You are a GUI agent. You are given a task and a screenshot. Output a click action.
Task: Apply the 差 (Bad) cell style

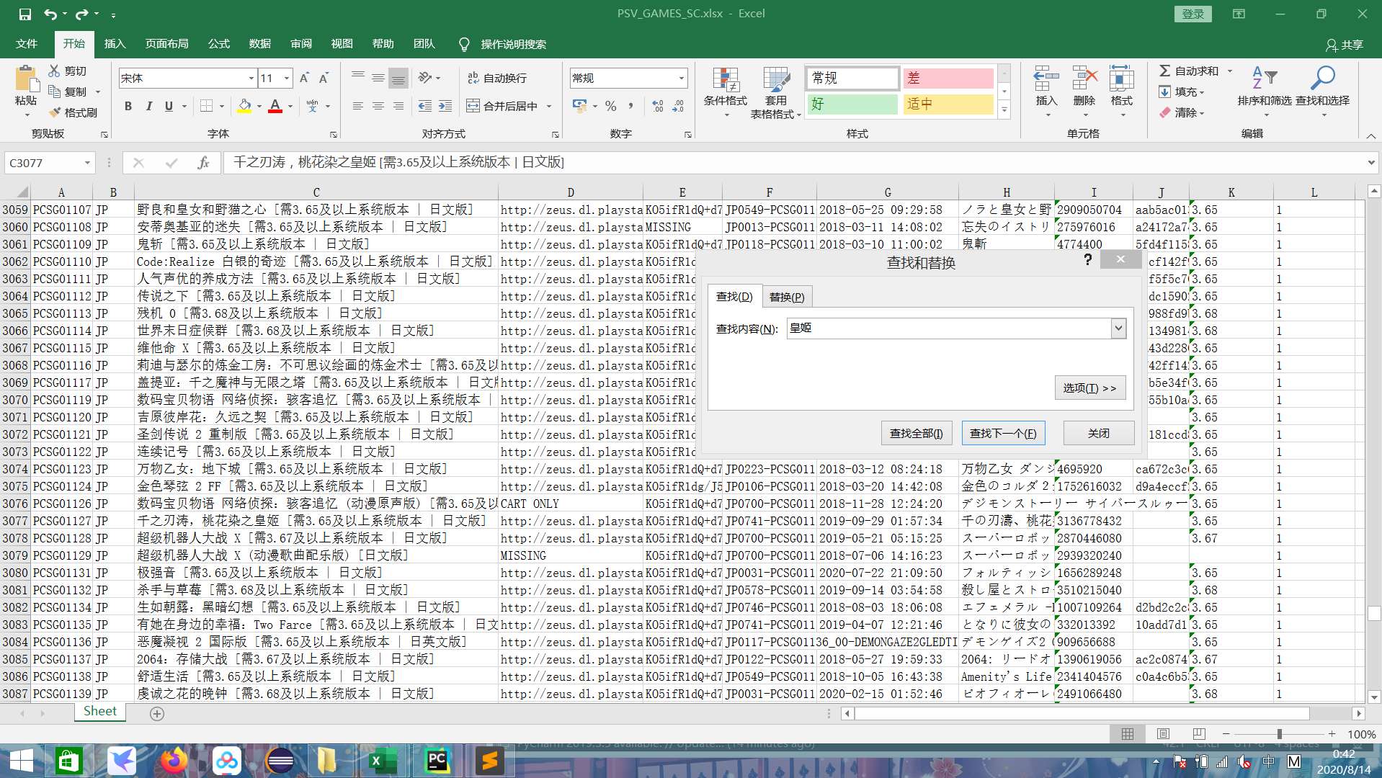[948, 78]
